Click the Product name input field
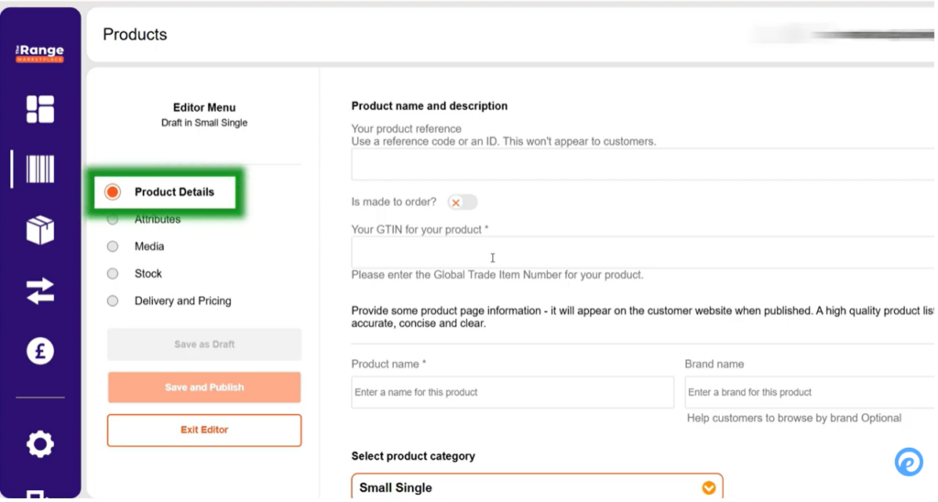938x502 pixels. tap(512, 392)
